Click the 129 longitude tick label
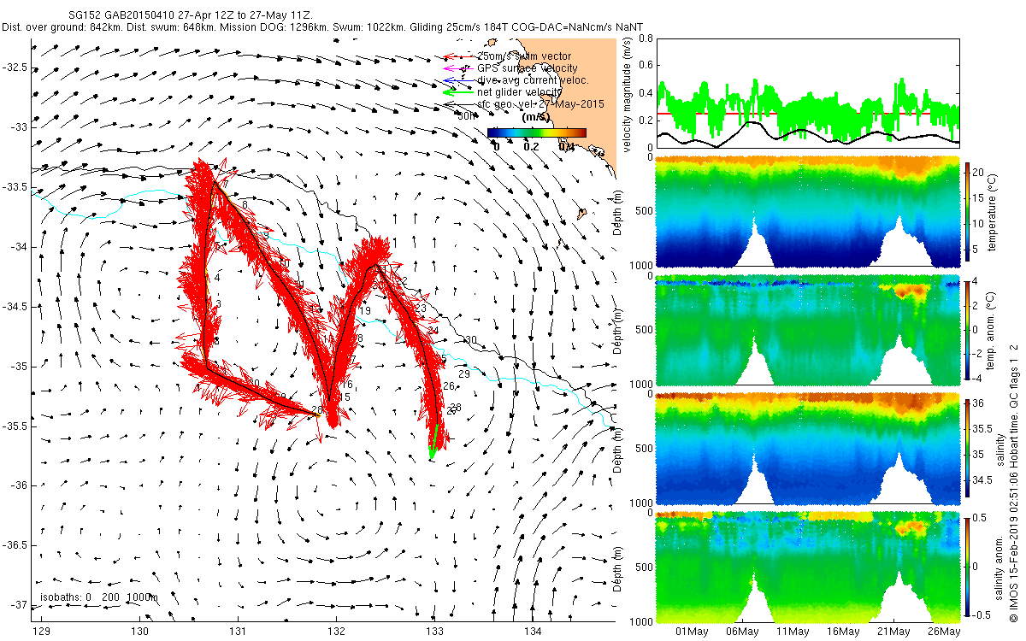This screenshot has width=1026, height=641. [42, 632]
